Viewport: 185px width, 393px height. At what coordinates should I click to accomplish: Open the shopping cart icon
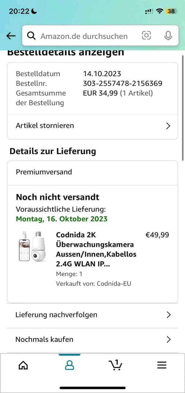point(115,365)
